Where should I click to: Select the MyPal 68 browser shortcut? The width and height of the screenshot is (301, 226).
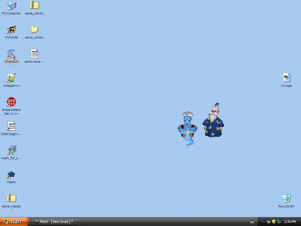click(x=11, y=32)
